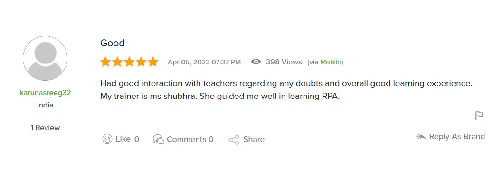The width and height of the screenshot is (503, 179).
Task: Open the reviewer's default avatar picture
Action: pos(45,58)
